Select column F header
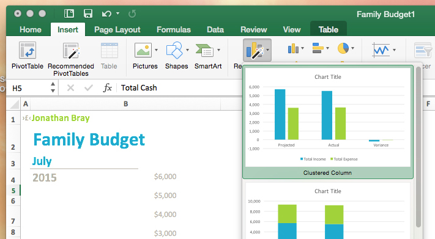The width and height of the screenshot is (435, 239). pyautogui.click(x=428, y=104)
